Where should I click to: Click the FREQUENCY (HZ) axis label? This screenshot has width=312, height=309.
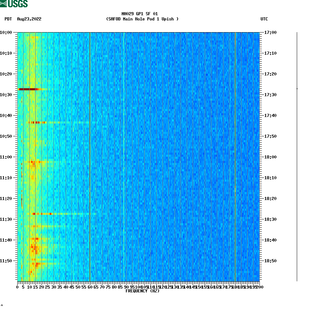pyautogui.click(x=142, y=291)
